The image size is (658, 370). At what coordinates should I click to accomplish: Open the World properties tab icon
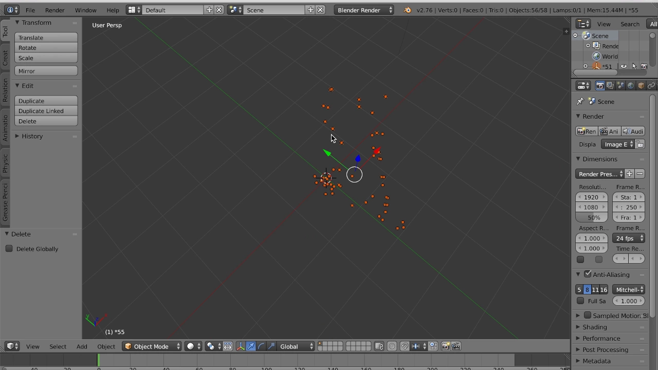[631, 86]
